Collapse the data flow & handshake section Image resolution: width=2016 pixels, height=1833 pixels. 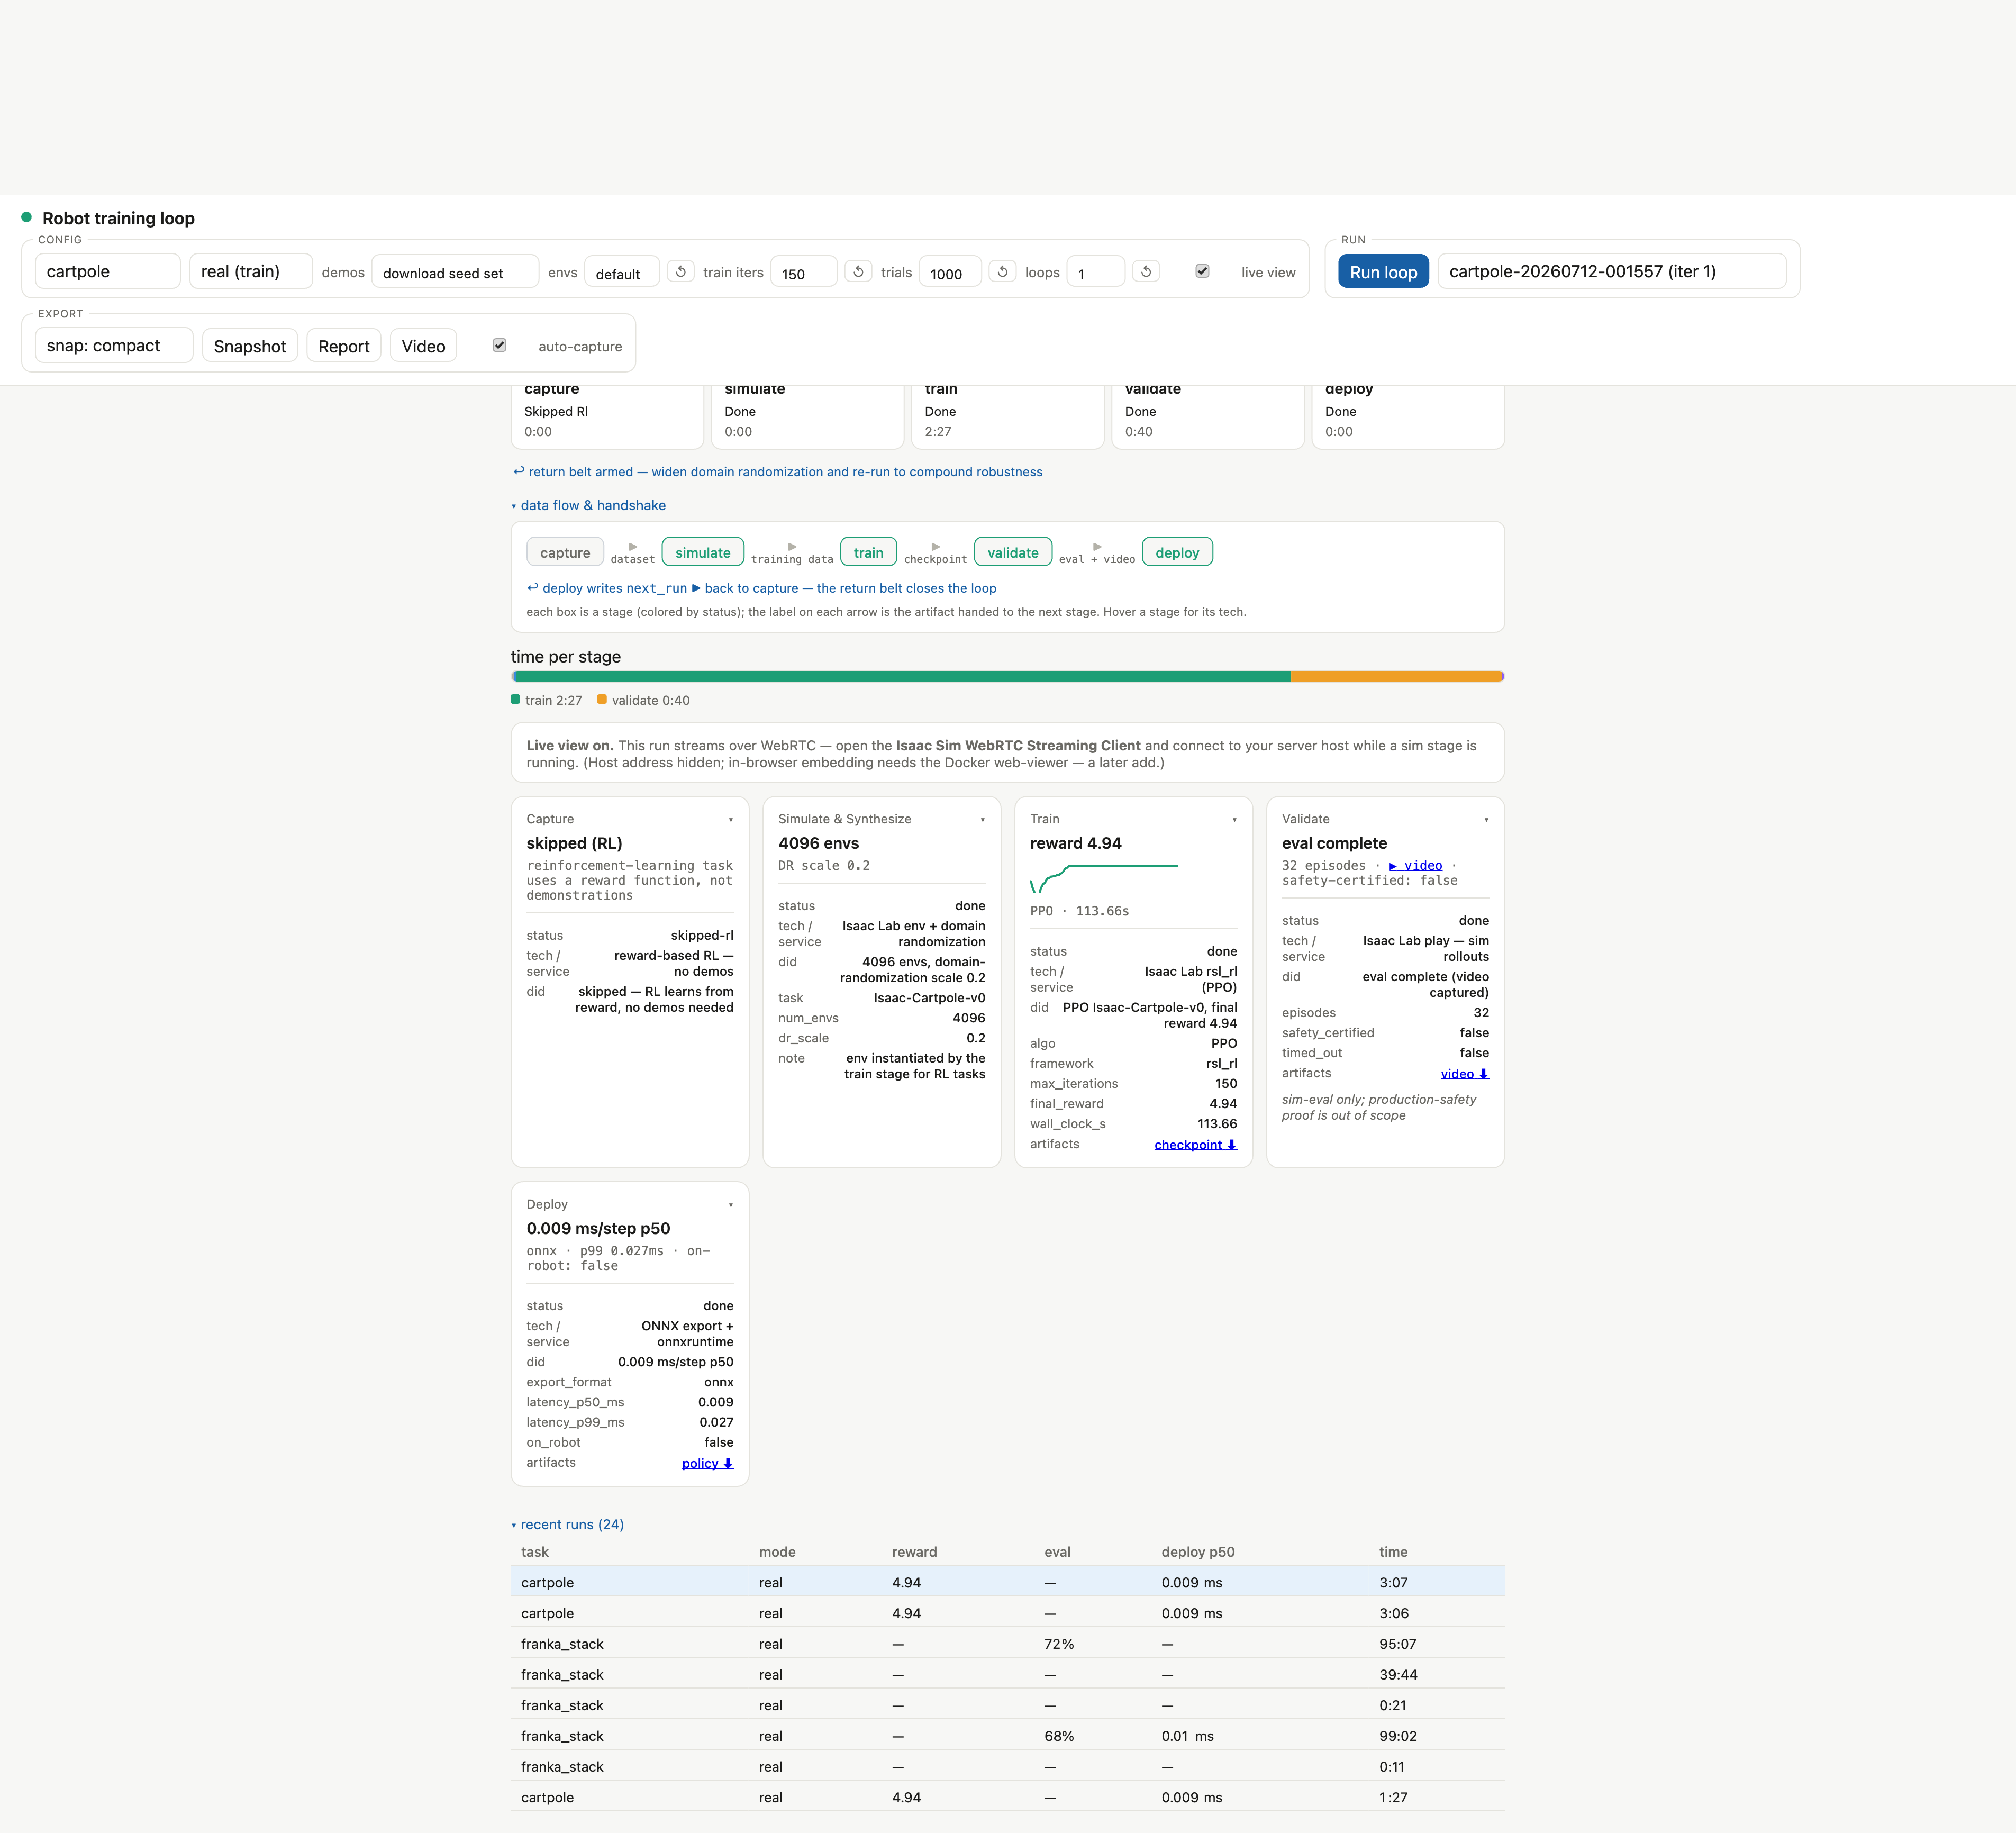click(x=588, y=505)
